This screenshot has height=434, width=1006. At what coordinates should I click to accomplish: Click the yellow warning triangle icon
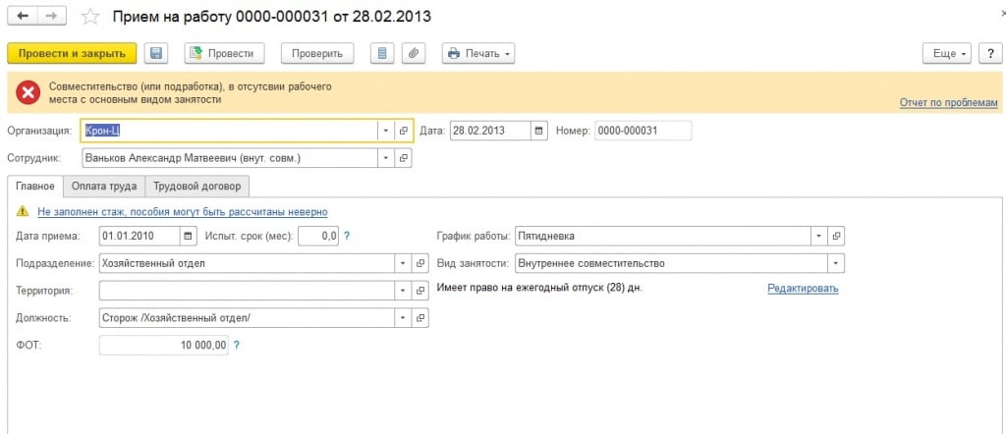click(24, 211)
